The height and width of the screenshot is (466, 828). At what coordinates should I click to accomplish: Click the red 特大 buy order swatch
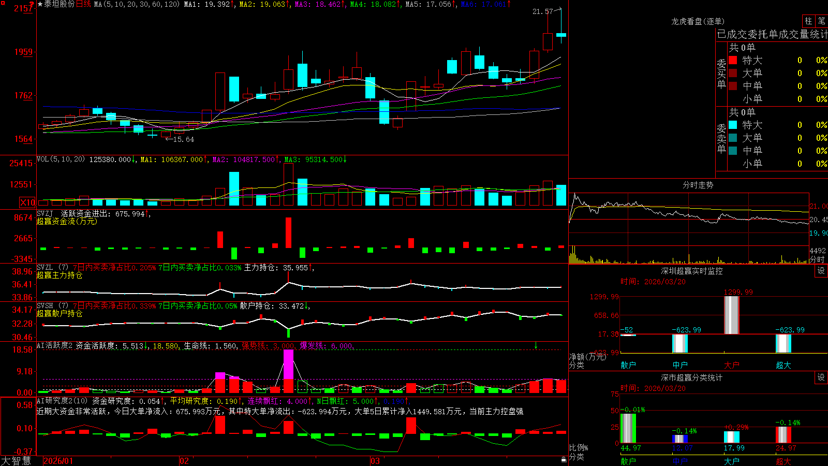pyautogui.click(x=733, y=60)
